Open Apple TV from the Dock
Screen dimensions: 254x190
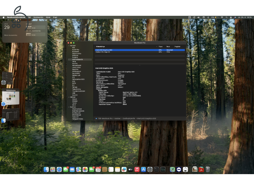tap(131, 169)
